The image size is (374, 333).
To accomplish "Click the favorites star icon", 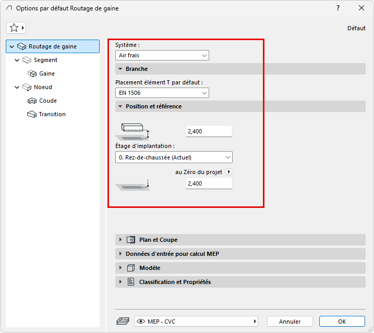I will (14, 28).
